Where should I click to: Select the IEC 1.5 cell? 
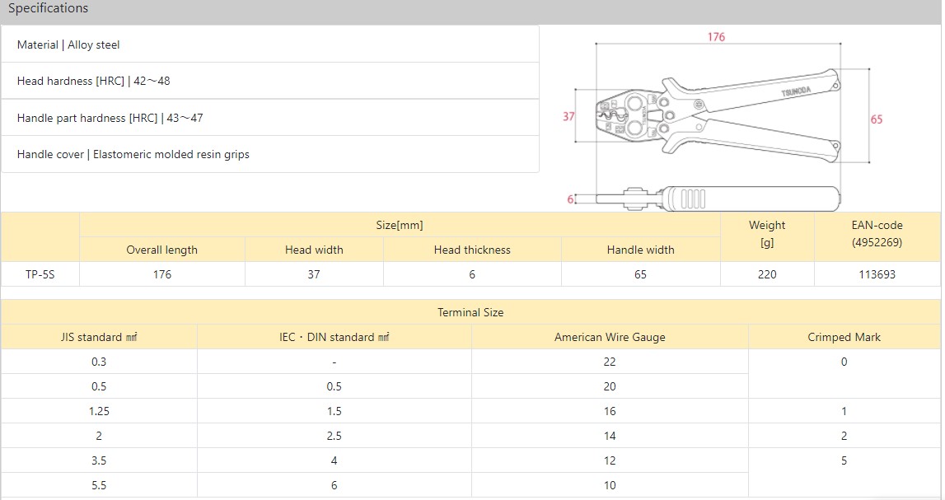334,411
